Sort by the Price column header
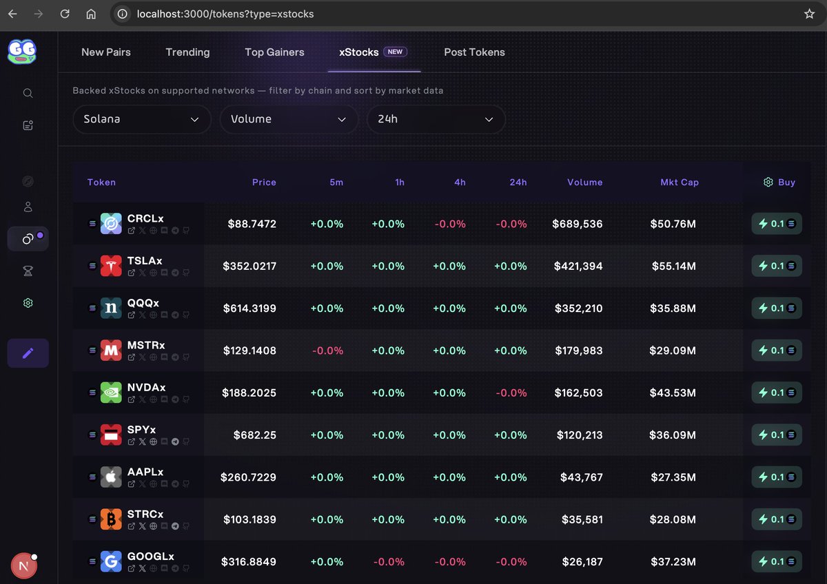This screenshot has height=584, width=827. pyautogui.click(x=264, y=182)
